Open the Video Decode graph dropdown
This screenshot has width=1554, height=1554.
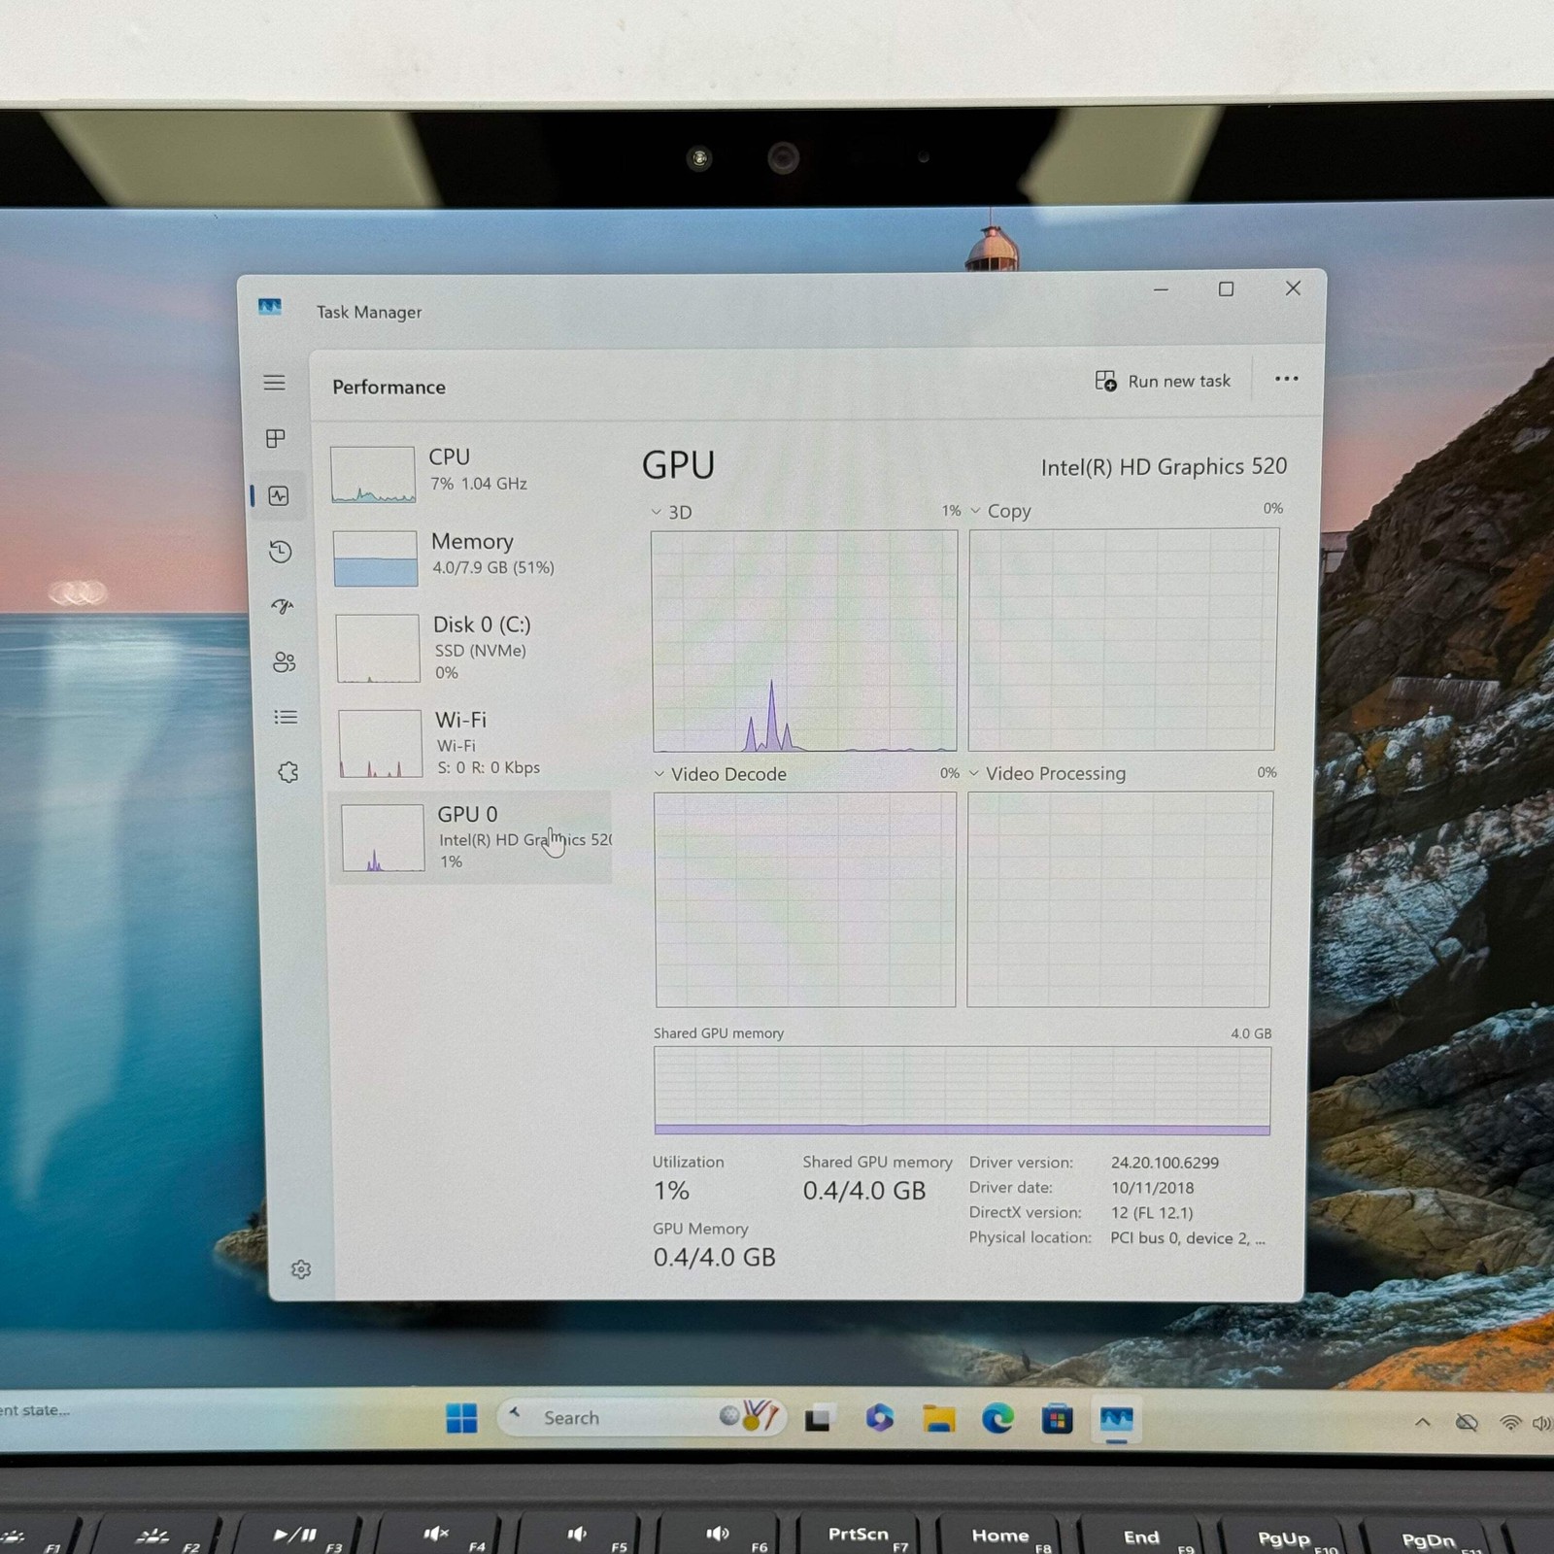(659, 774)
